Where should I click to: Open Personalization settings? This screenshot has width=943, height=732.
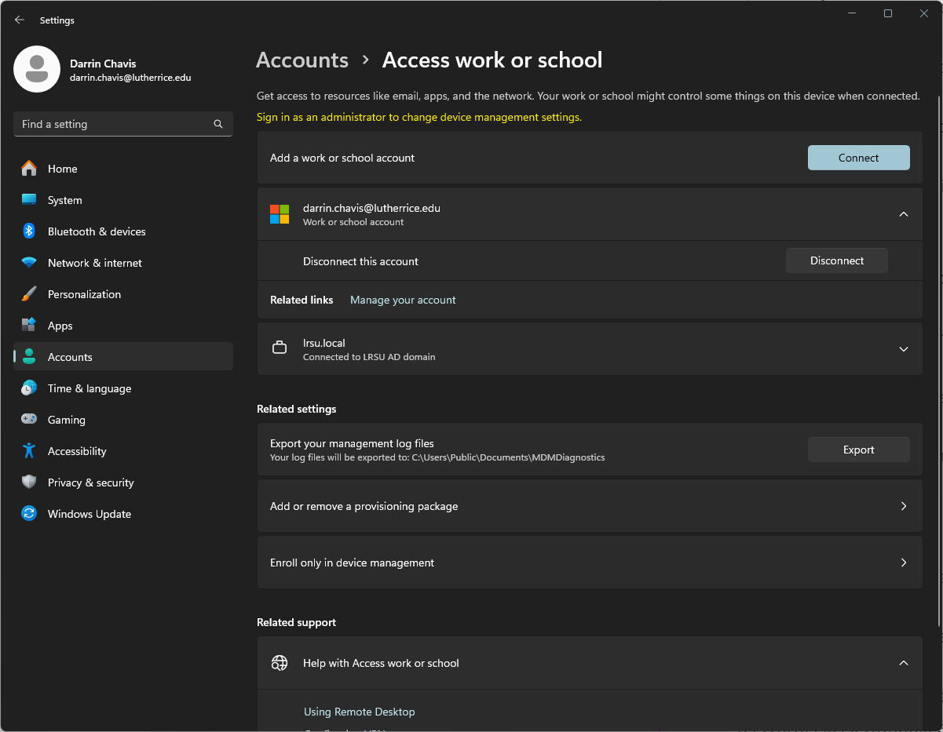pos(123,294)
